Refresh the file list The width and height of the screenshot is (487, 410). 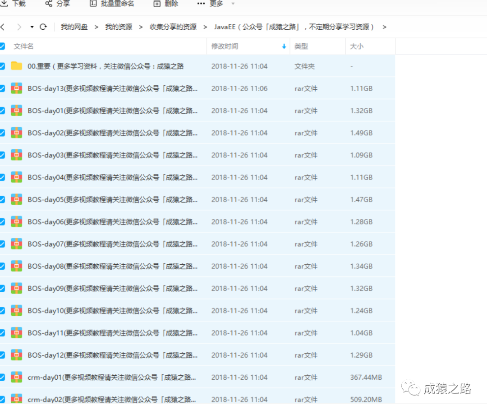coord(43,27)
